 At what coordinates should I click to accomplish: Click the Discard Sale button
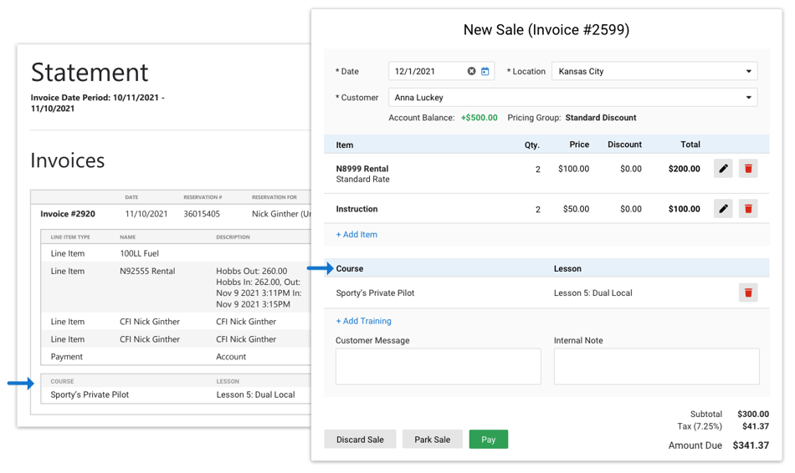360,439
